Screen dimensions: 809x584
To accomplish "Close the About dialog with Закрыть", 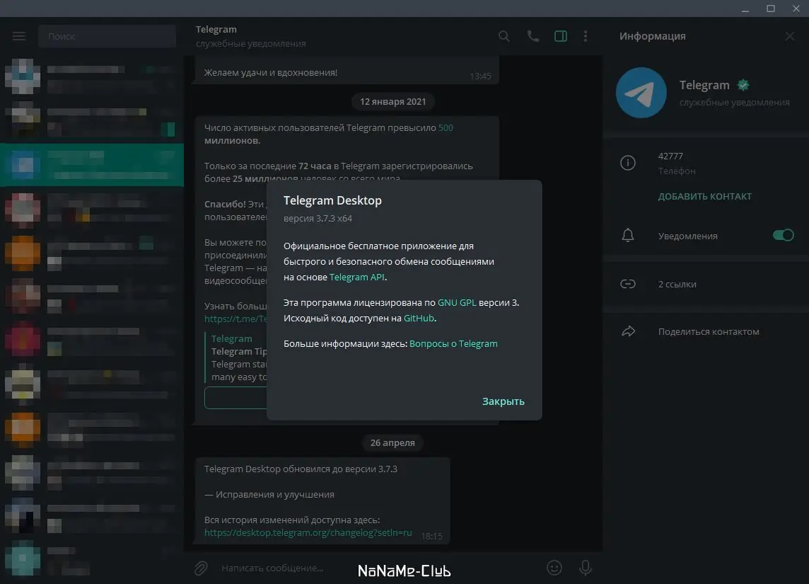I will point(503,401).
